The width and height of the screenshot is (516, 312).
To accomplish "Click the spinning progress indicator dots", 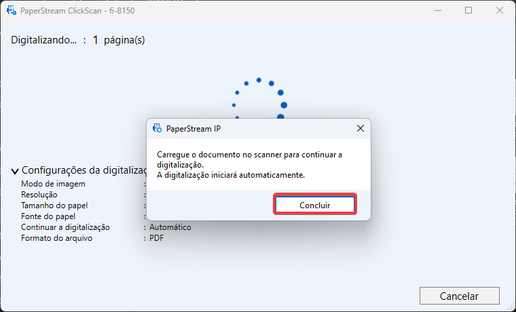I will [259, 99].
